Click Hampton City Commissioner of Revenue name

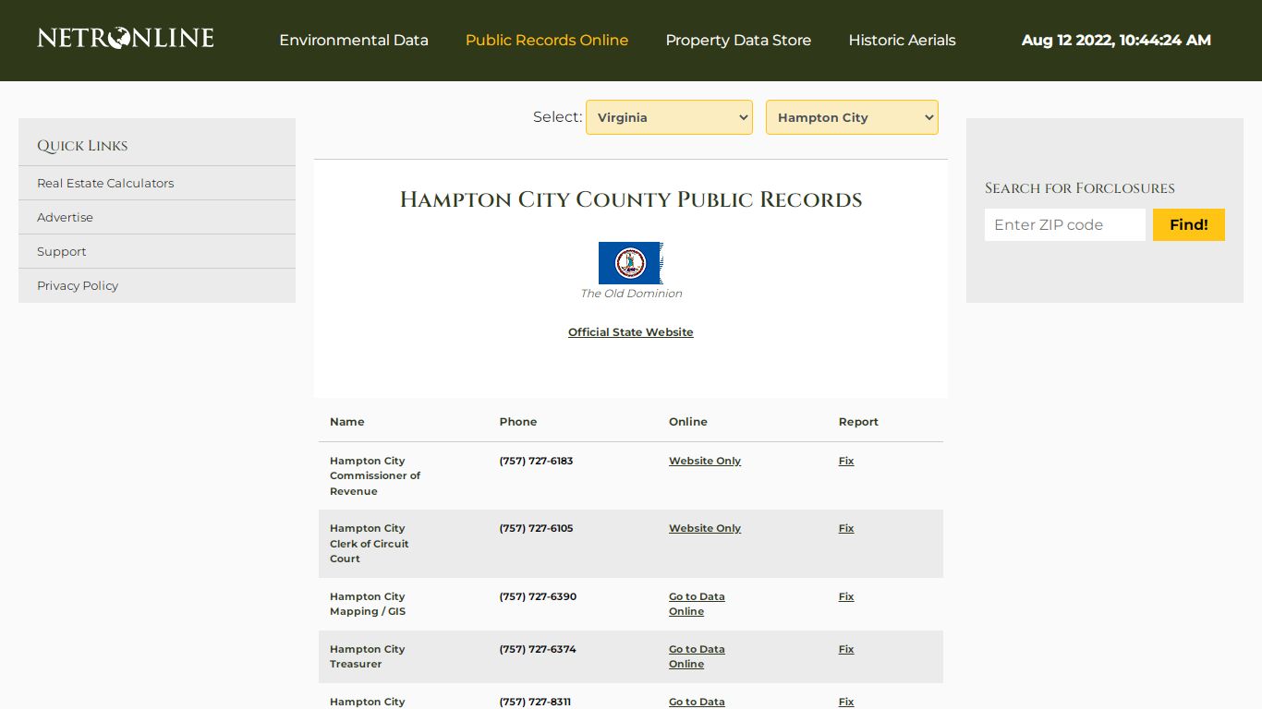pos(375,475)
